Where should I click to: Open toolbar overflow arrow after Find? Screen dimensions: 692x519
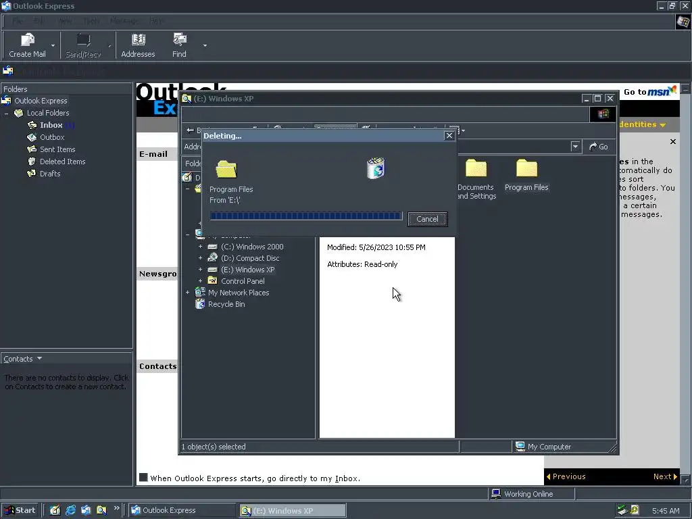pos(205,45)
